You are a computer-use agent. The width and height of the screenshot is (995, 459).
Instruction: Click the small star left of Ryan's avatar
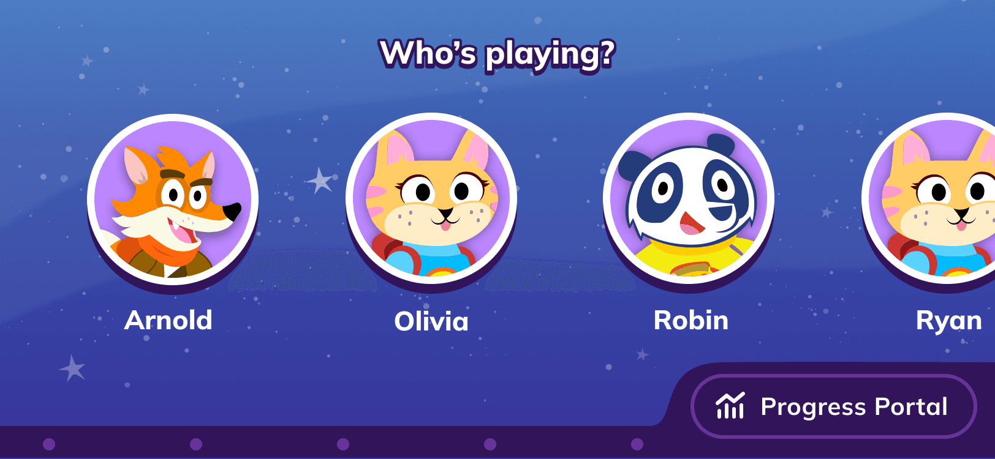click(x=827, y=212)
